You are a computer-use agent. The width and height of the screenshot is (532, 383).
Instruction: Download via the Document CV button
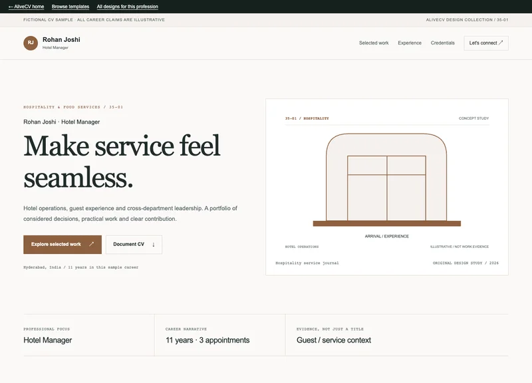pyautogui.click(x=134, y=244)
